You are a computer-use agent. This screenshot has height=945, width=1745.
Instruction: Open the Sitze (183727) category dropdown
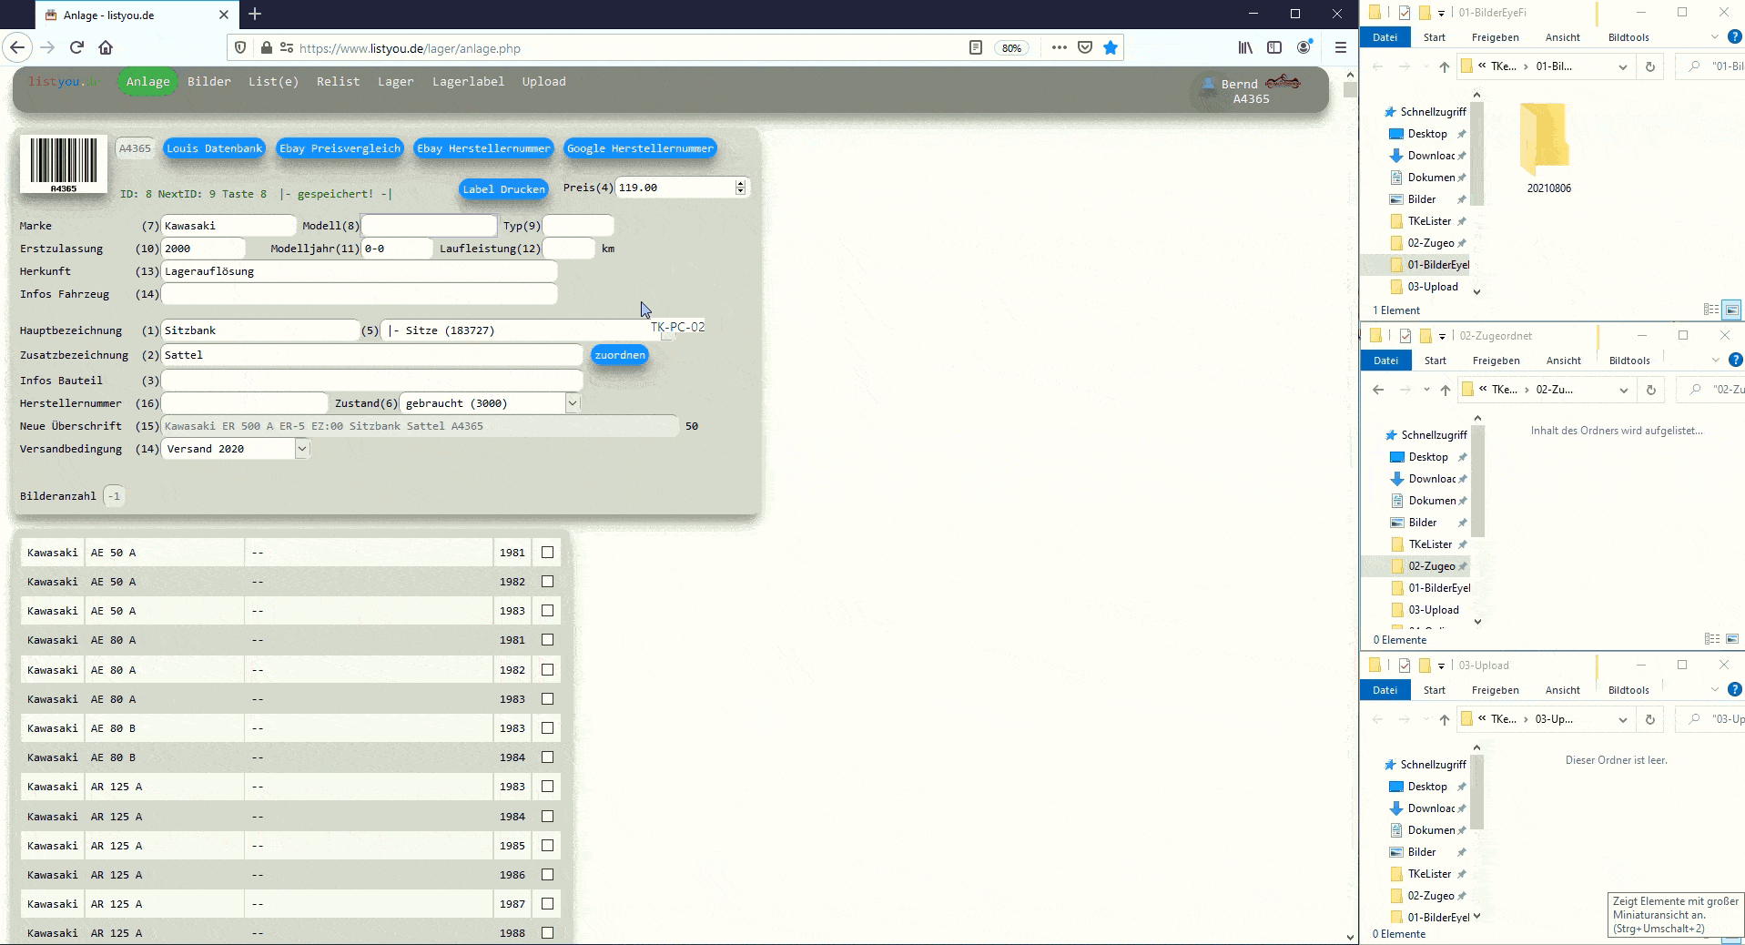tap(528, 330)
